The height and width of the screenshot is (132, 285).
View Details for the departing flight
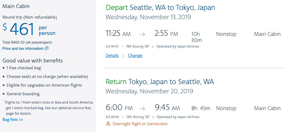[x=112, y=56]
